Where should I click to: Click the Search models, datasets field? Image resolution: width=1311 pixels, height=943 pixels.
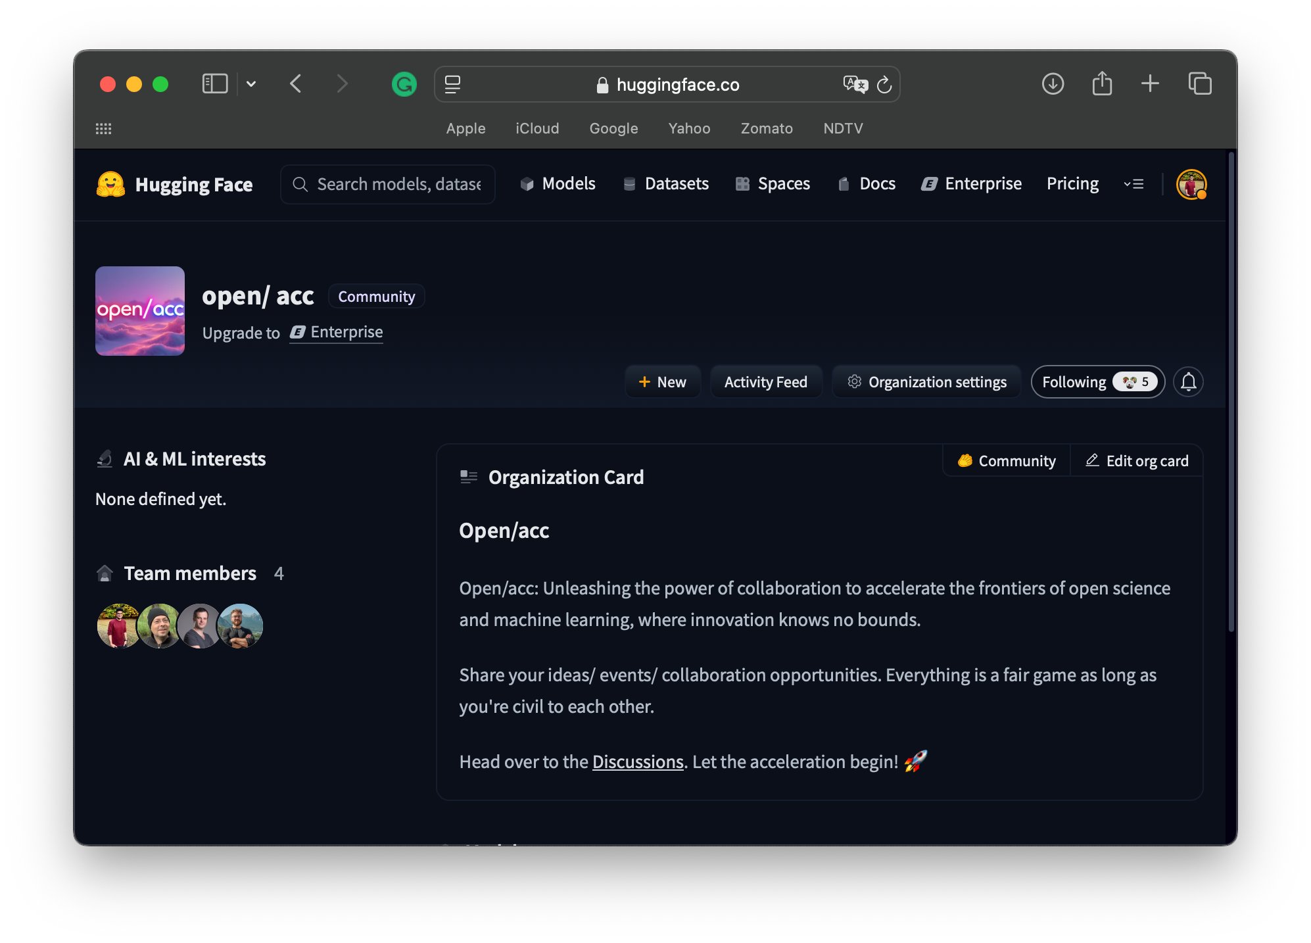[x=388, y=184]
